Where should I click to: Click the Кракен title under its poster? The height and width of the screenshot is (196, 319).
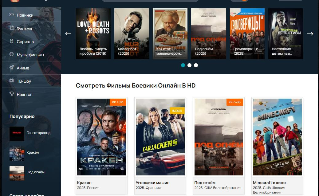84,182
